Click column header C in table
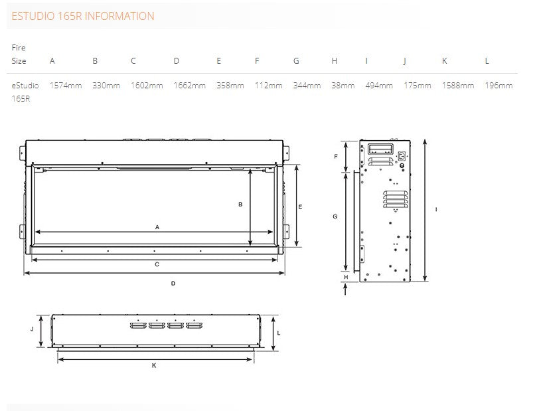This screenshot has width=537, height=411. [x=133, y=61]
